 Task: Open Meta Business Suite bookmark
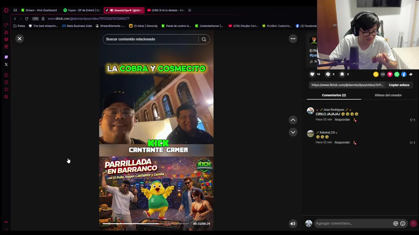tap(77, 26)
